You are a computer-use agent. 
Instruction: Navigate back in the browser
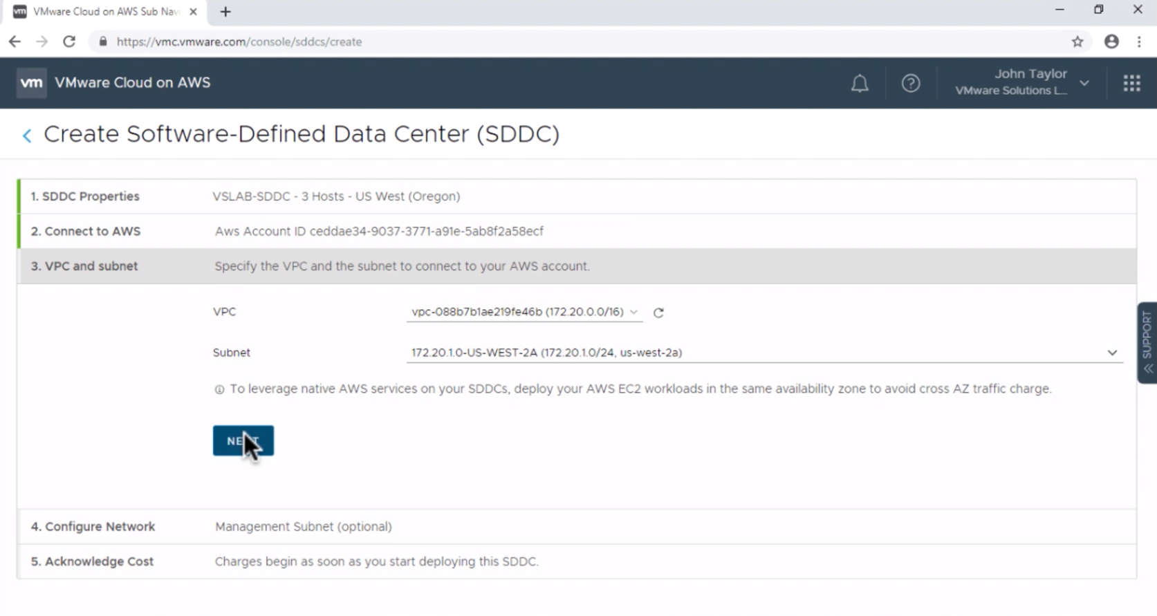(15, 41)
